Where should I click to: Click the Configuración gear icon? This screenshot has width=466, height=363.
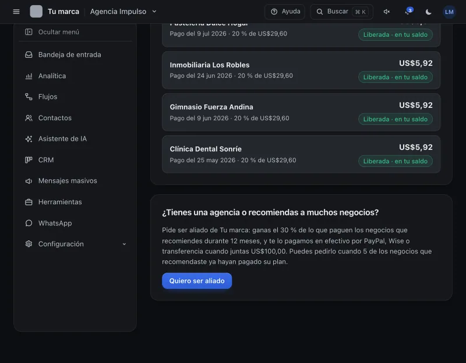(29, 244)
